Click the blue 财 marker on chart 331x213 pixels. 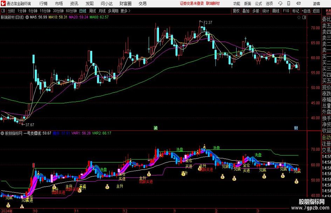tap(296, 128)
